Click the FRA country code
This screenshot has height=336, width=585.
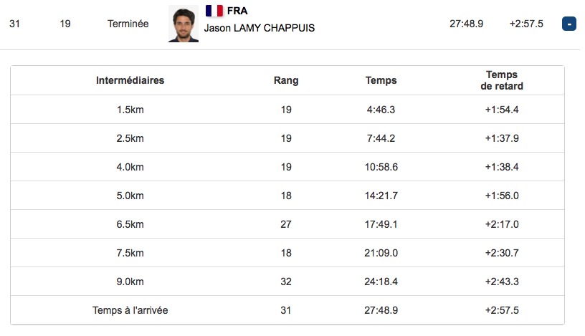tap(237, 11)
